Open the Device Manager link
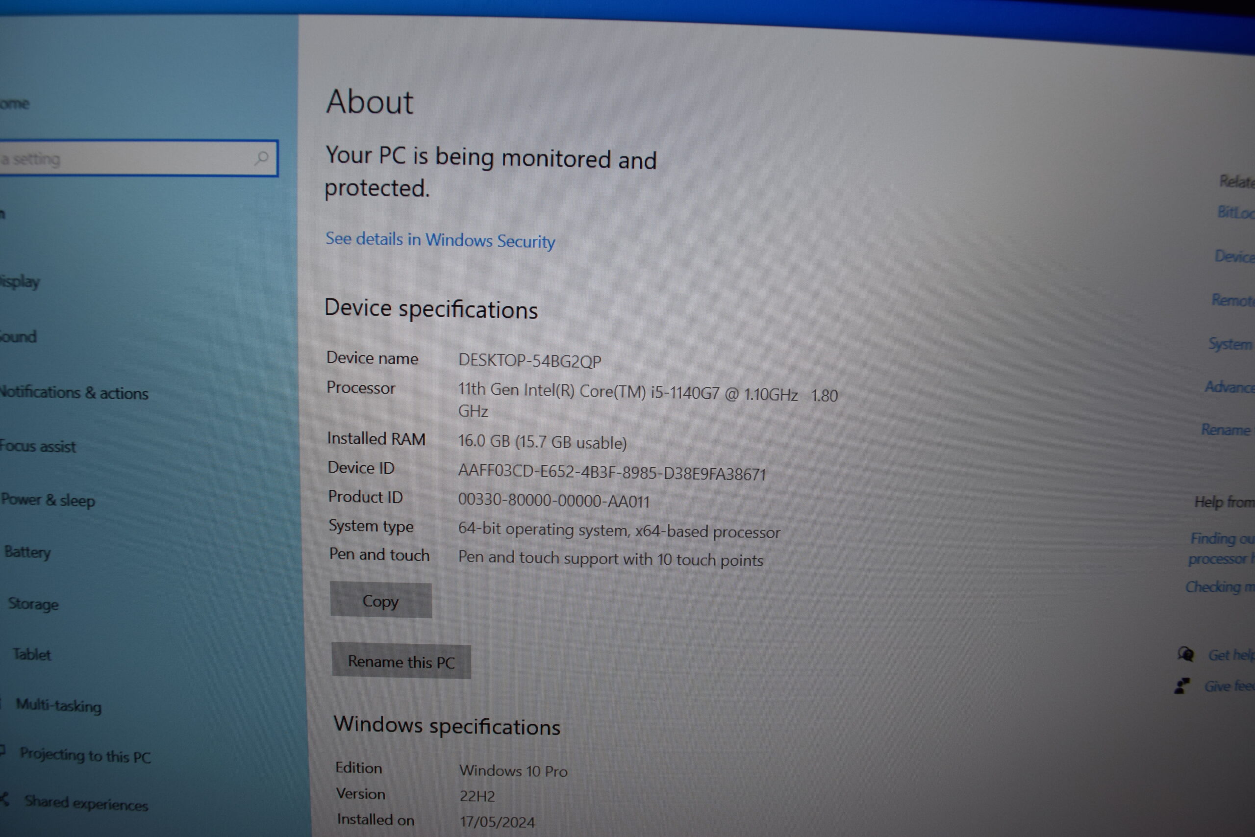Screen dimensions: 1255x837 [1235, 257]
